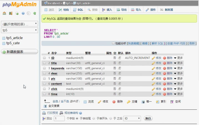
Task: Open the Insert tab
Action: (107, 10)
